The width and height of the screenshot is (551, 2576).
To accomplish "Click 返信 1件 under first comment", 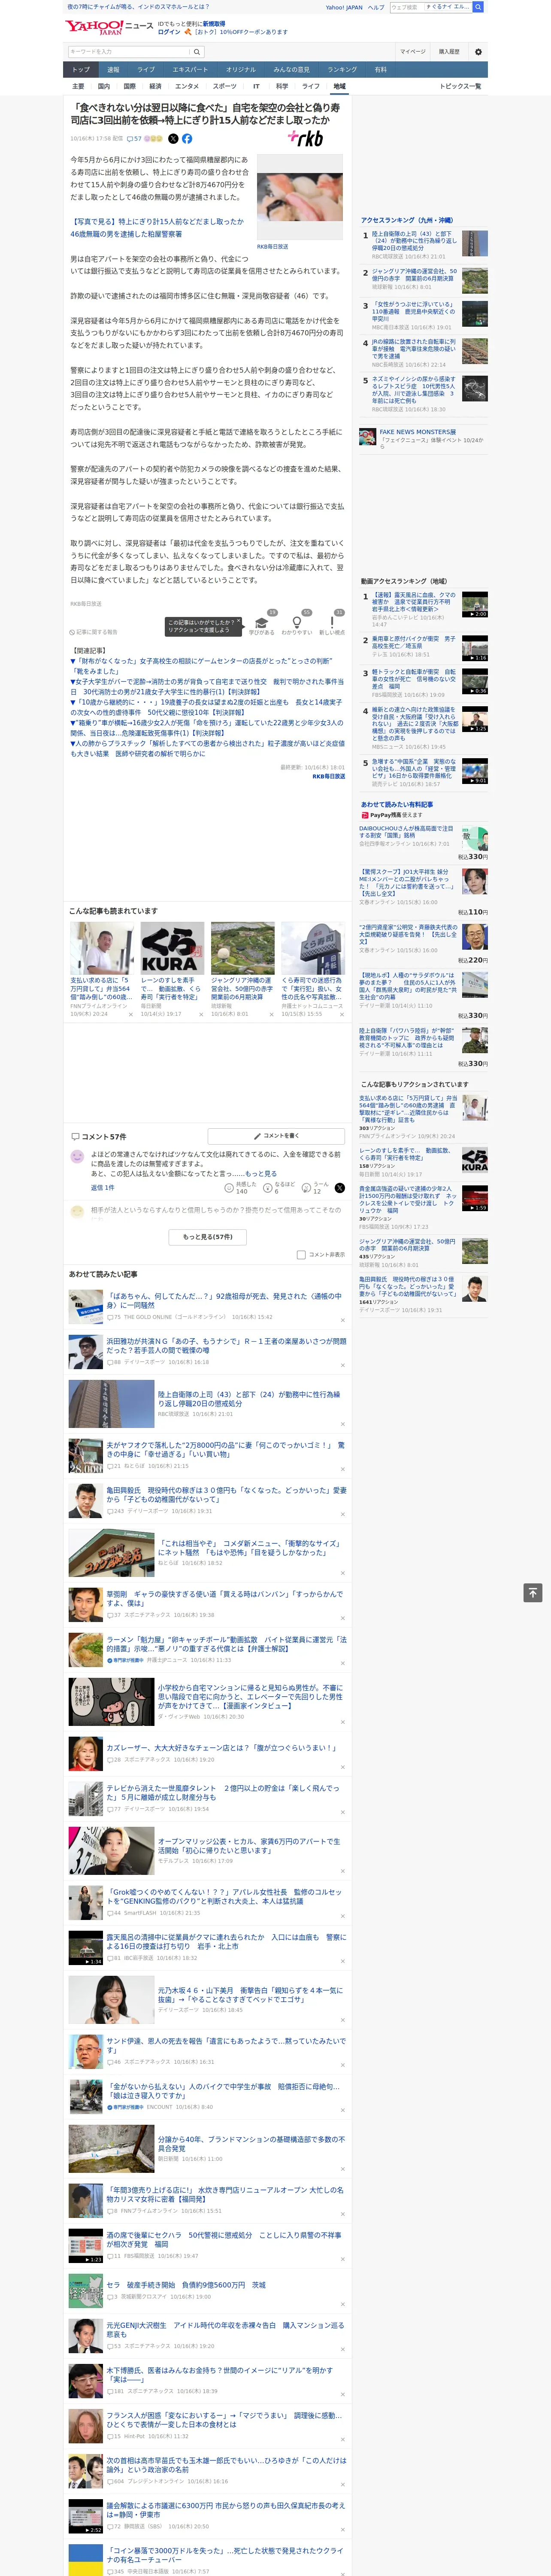I will (x=103, y=1187).
